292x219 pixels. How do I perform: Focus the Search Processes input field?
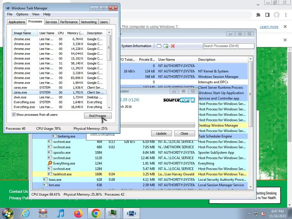pos(228,46)
